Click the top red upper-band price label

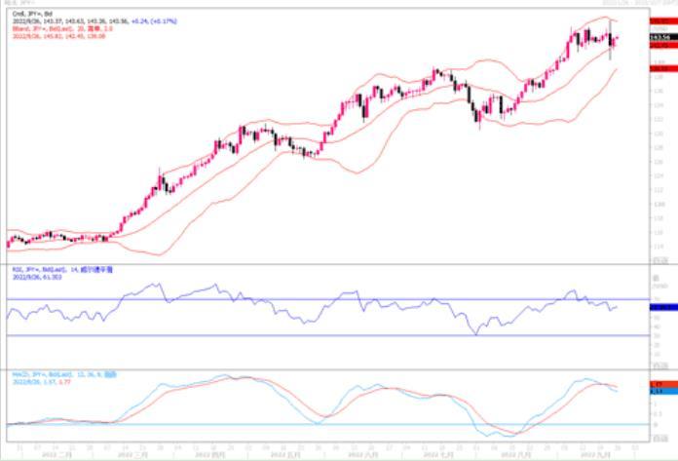(x=663, y=20)
